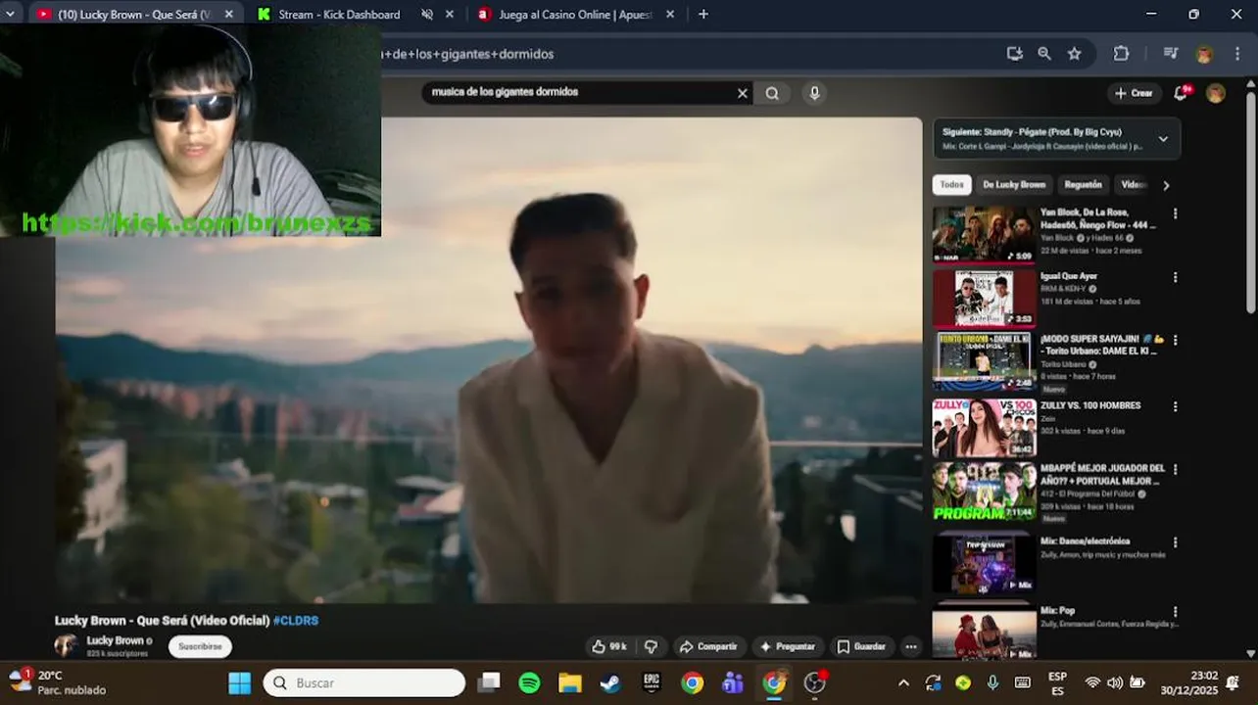This screenshot has height=705, width=1258.
Task: Clear the YouTube search box text
Action: click(742, 93)
